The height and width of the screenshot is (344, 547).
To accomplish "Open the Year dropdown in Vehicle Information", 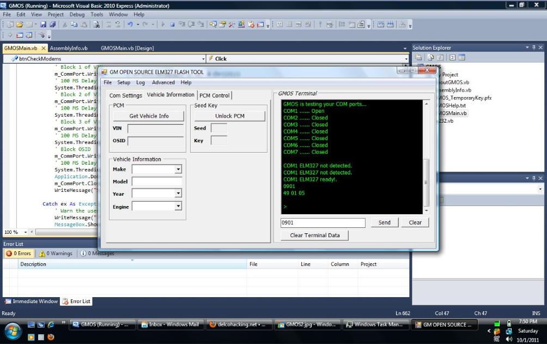I will click(178, 194).
